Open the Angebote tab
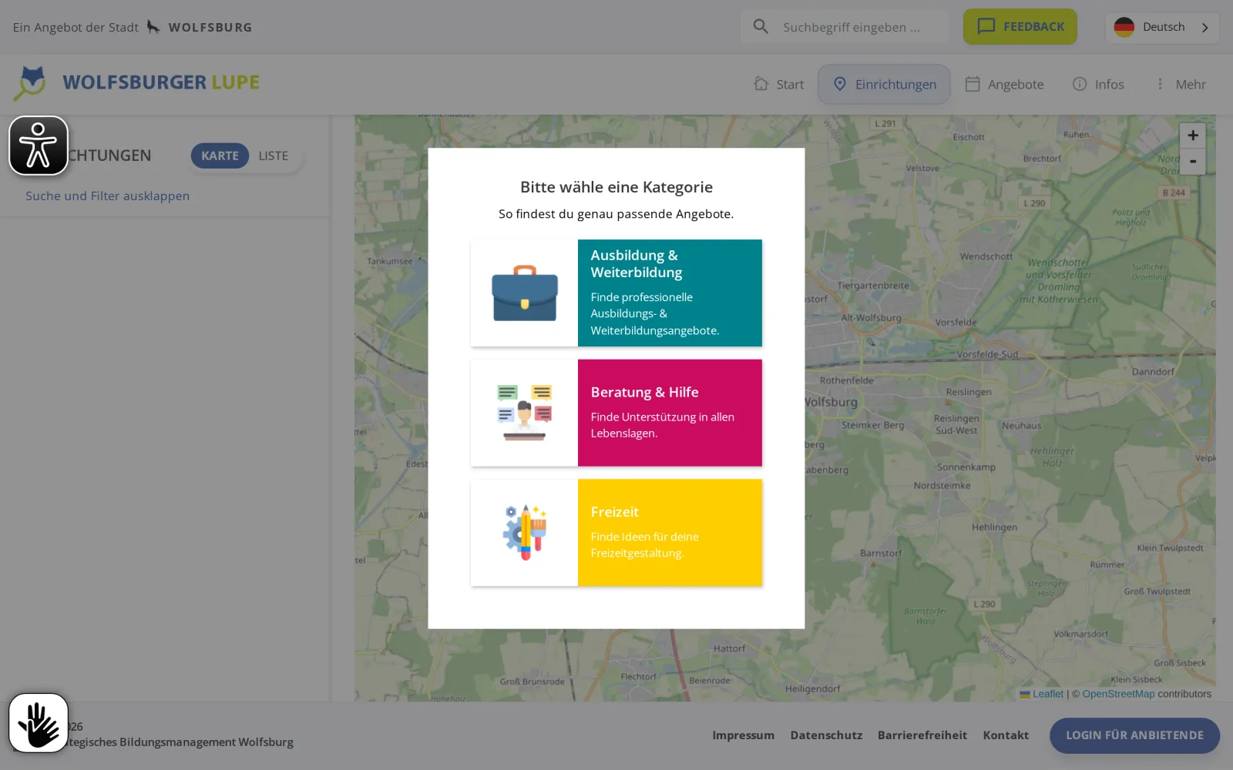 click(x=1004, y=84)
